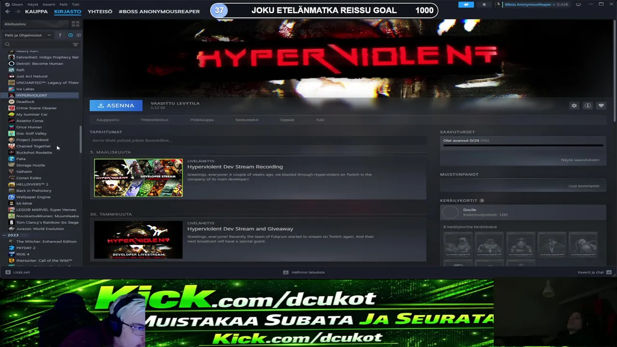Switch to the YHTEISÖ tab

[100, 12]
